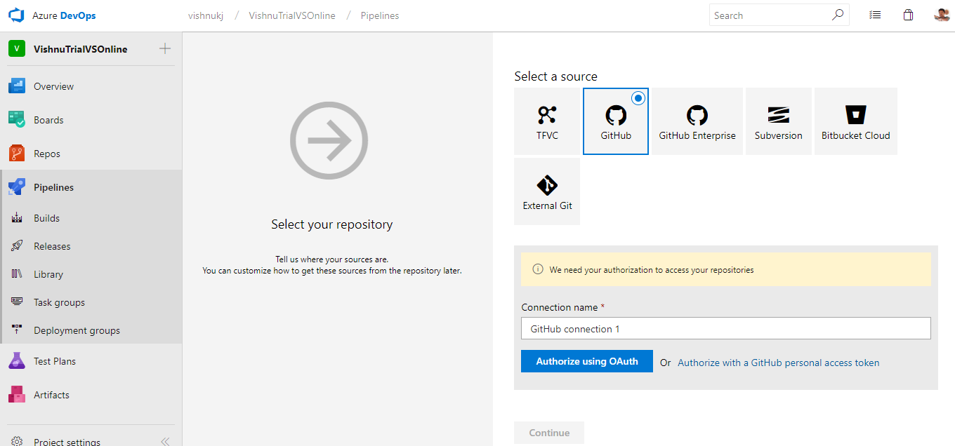Click the Releases icon in the sidebar
This screenshot has height=446, width=955.
[x=18, y=246]
